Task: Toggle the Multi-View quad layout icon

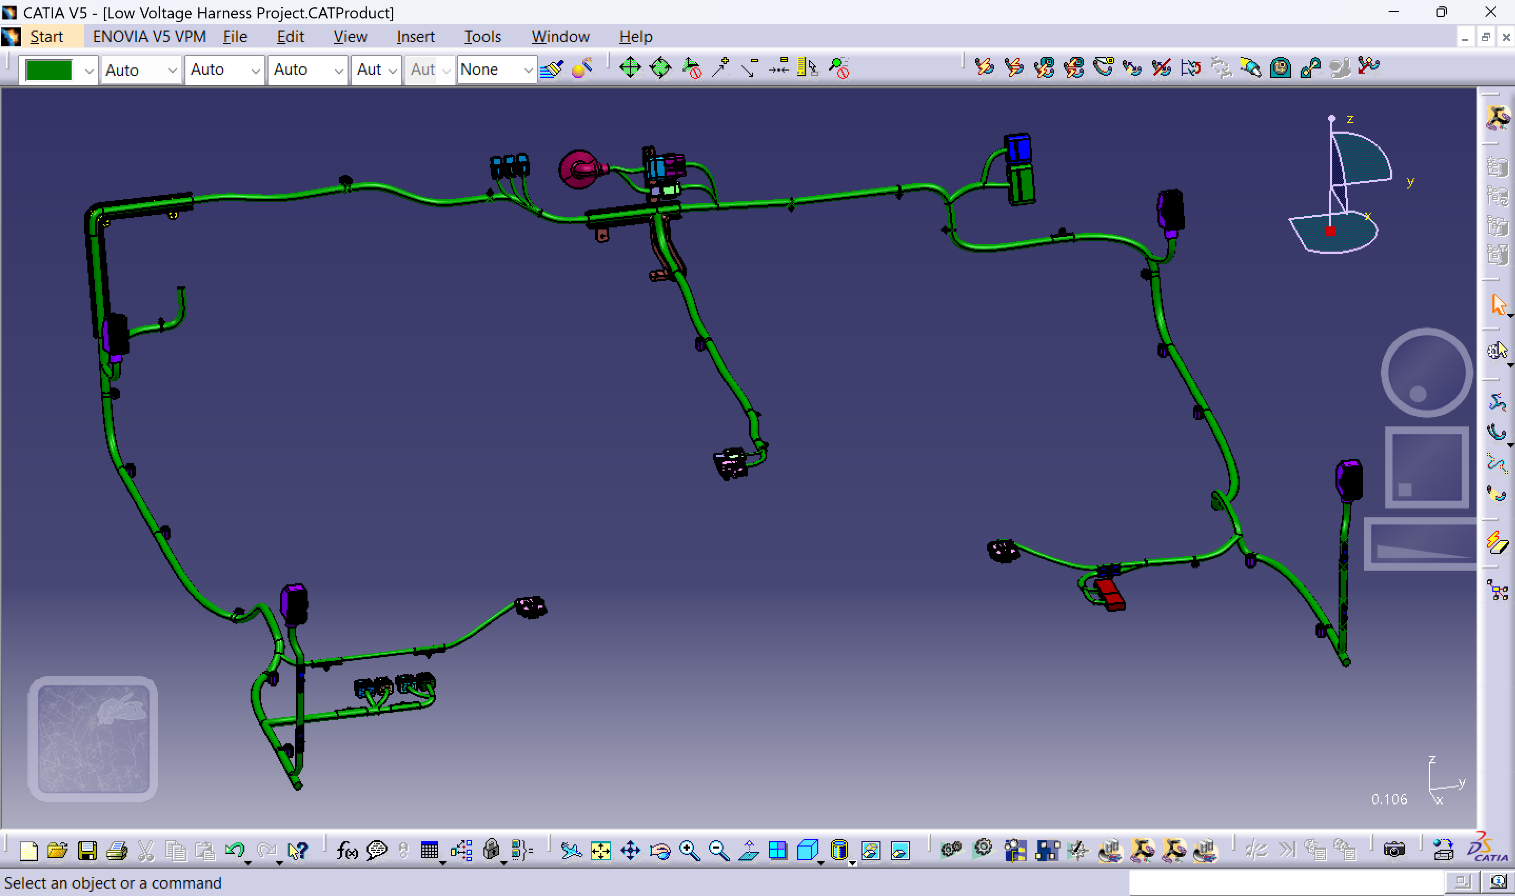Action: pyautogui.click(x=778, y=851)
